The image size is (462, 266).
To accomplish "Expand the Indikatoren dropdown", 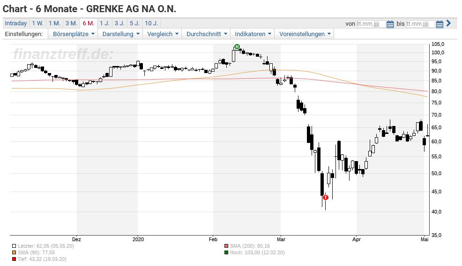I will tap(253, 34).
